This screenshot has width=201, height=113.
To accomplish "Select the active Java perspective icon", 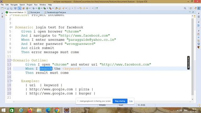I will tap(199, 8).
